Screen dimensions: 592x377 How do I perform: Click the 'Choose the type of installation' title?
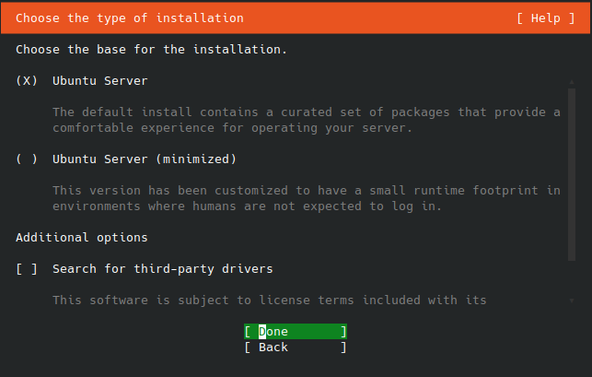click(130, 18)
